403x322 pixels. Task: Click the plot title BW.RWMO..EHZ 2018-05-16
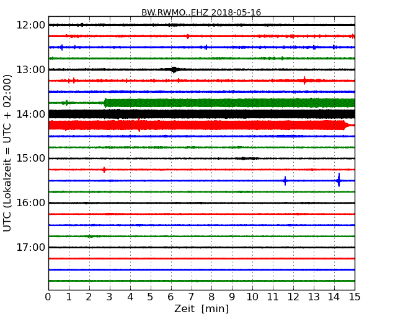201,12
